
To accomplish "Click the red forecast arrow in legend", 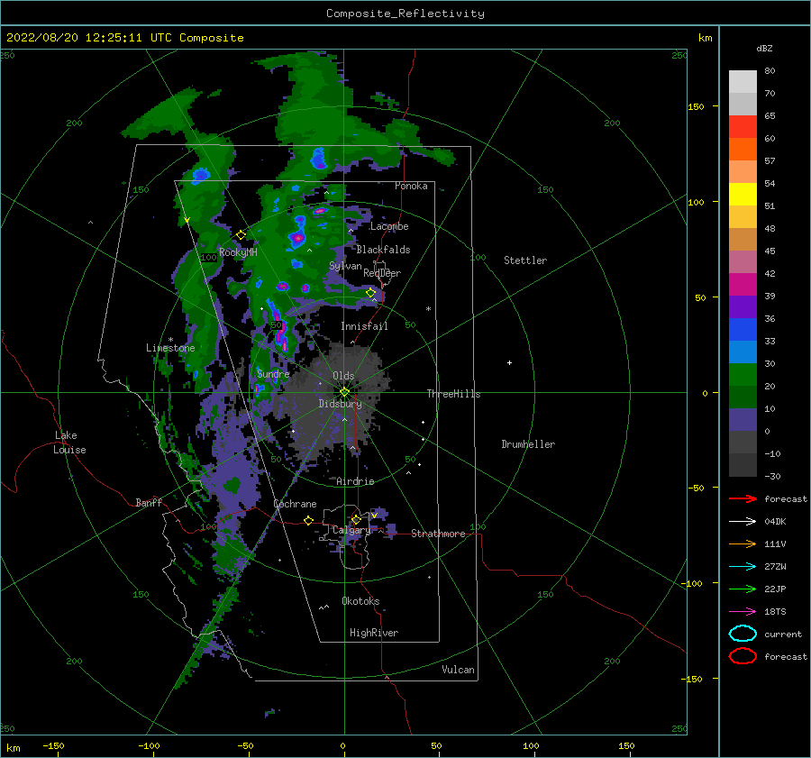I will coord(743,498).
